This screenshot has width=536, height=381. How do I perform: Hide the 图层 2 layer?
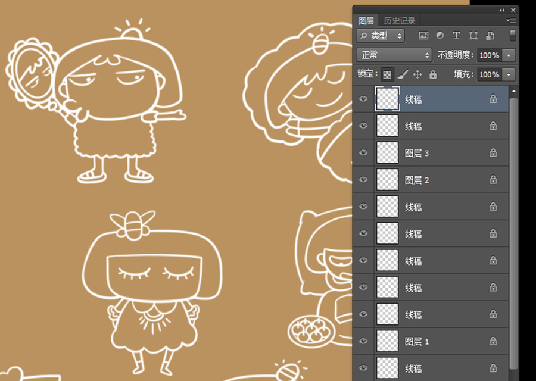[x=363, y=179]
